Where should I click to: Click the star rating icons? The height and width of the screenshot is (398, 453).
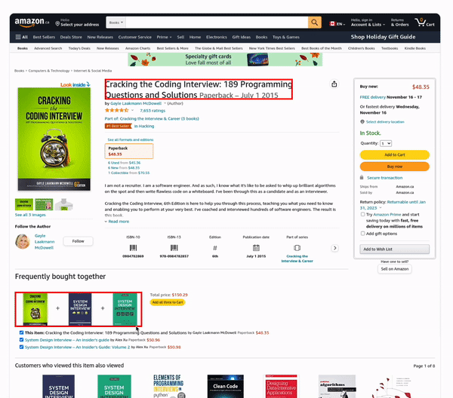116,111
